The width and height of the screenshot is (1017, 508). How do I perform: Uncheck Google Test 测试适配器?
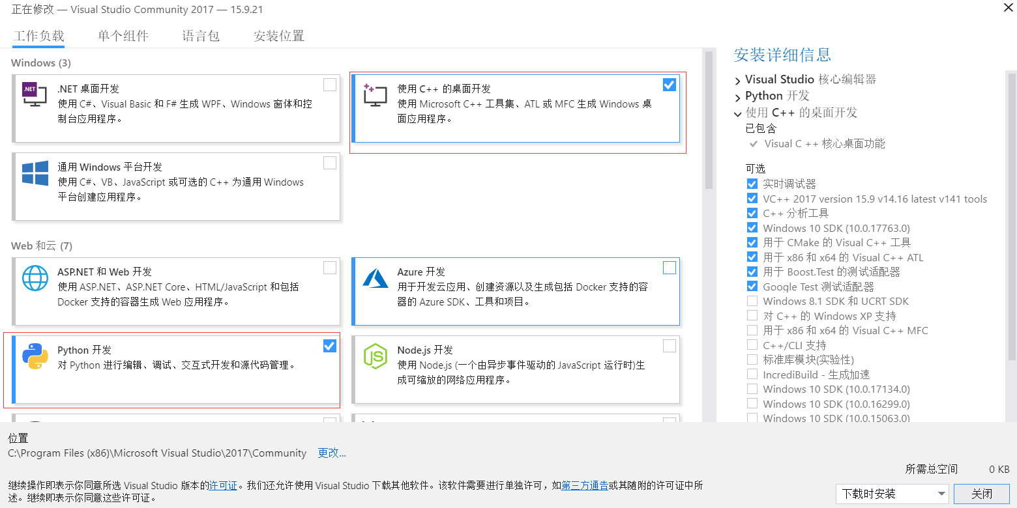tap(752, 287)
